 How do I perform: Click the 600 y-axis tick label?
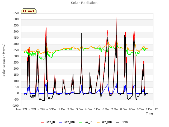coord(16,19)
